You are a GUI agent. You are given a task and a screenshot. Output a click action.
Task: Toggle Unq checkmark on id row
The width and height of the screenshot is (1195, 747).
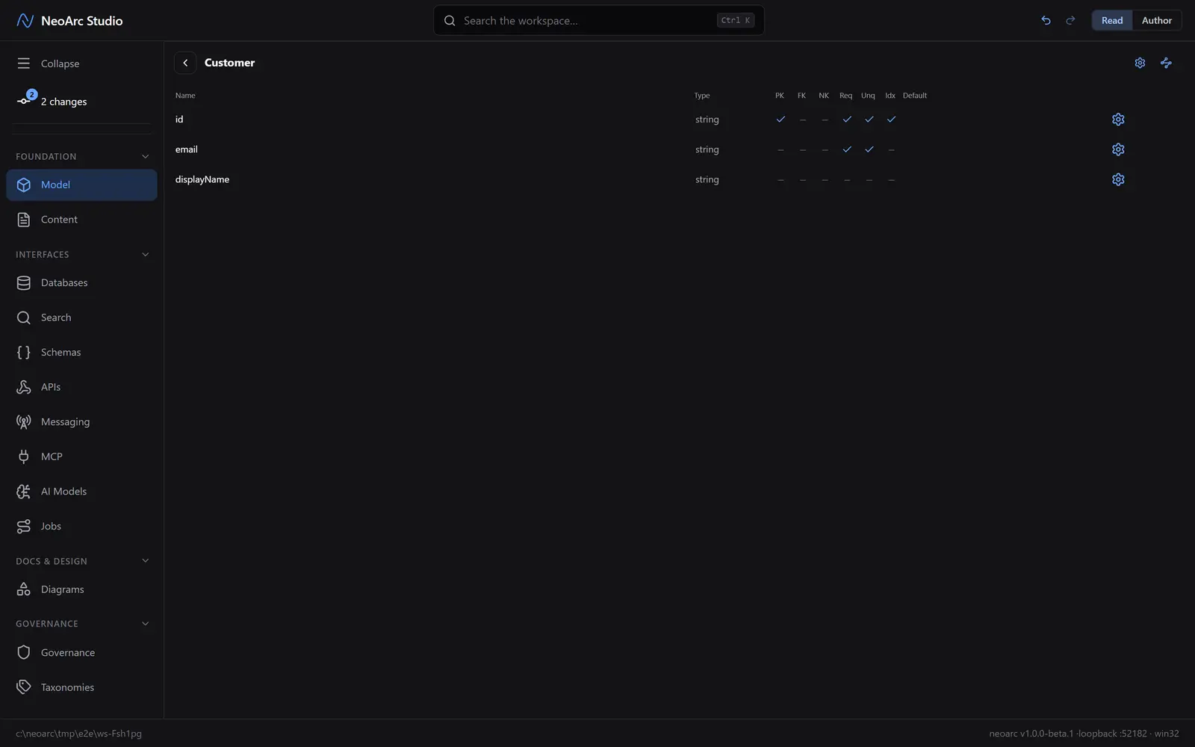869,120
